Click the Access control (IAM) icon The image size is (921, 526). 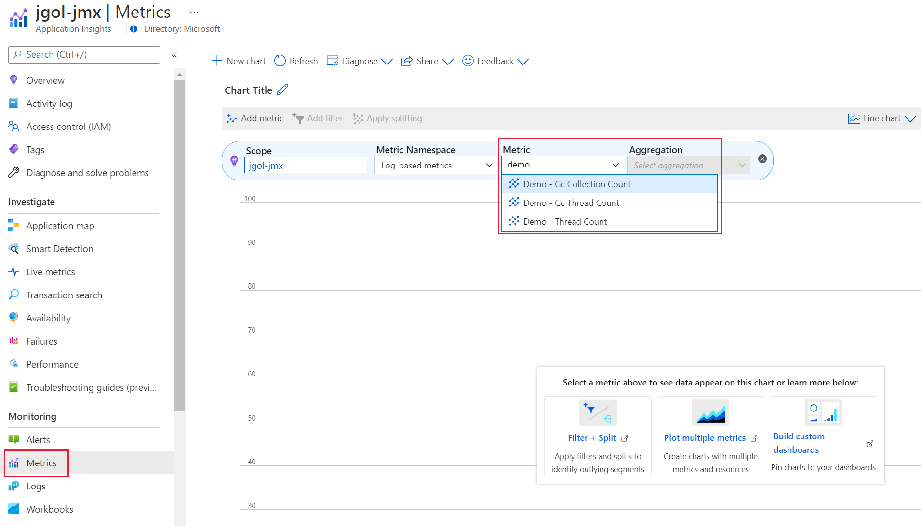(x=14, y=126)
